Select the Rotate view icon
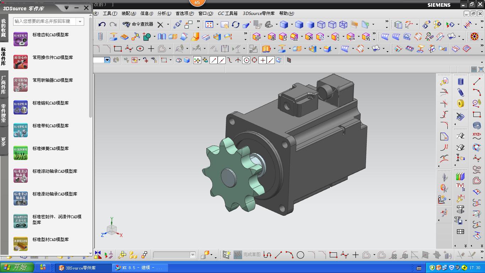This screenshot has height=273, width=485. (236, 25)
